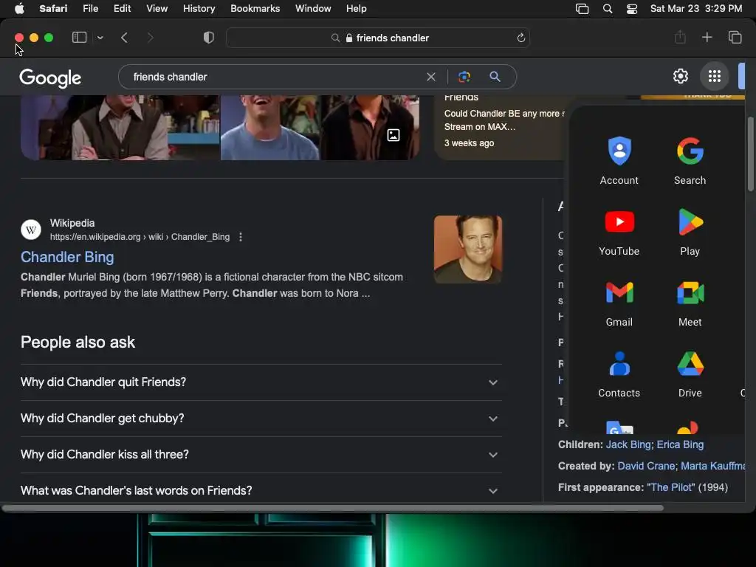Screen dimensions: 756x567
Task: Share this page from Safari toolbar
Action: coord(680,37)
